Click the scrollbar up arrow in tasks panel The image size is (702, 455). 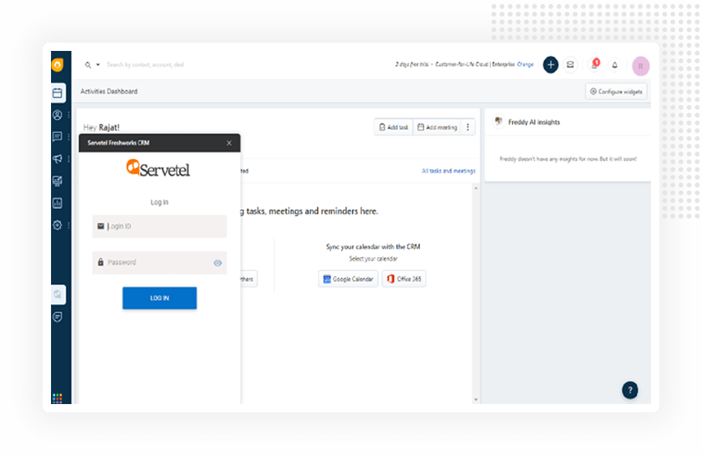(476, 188)
